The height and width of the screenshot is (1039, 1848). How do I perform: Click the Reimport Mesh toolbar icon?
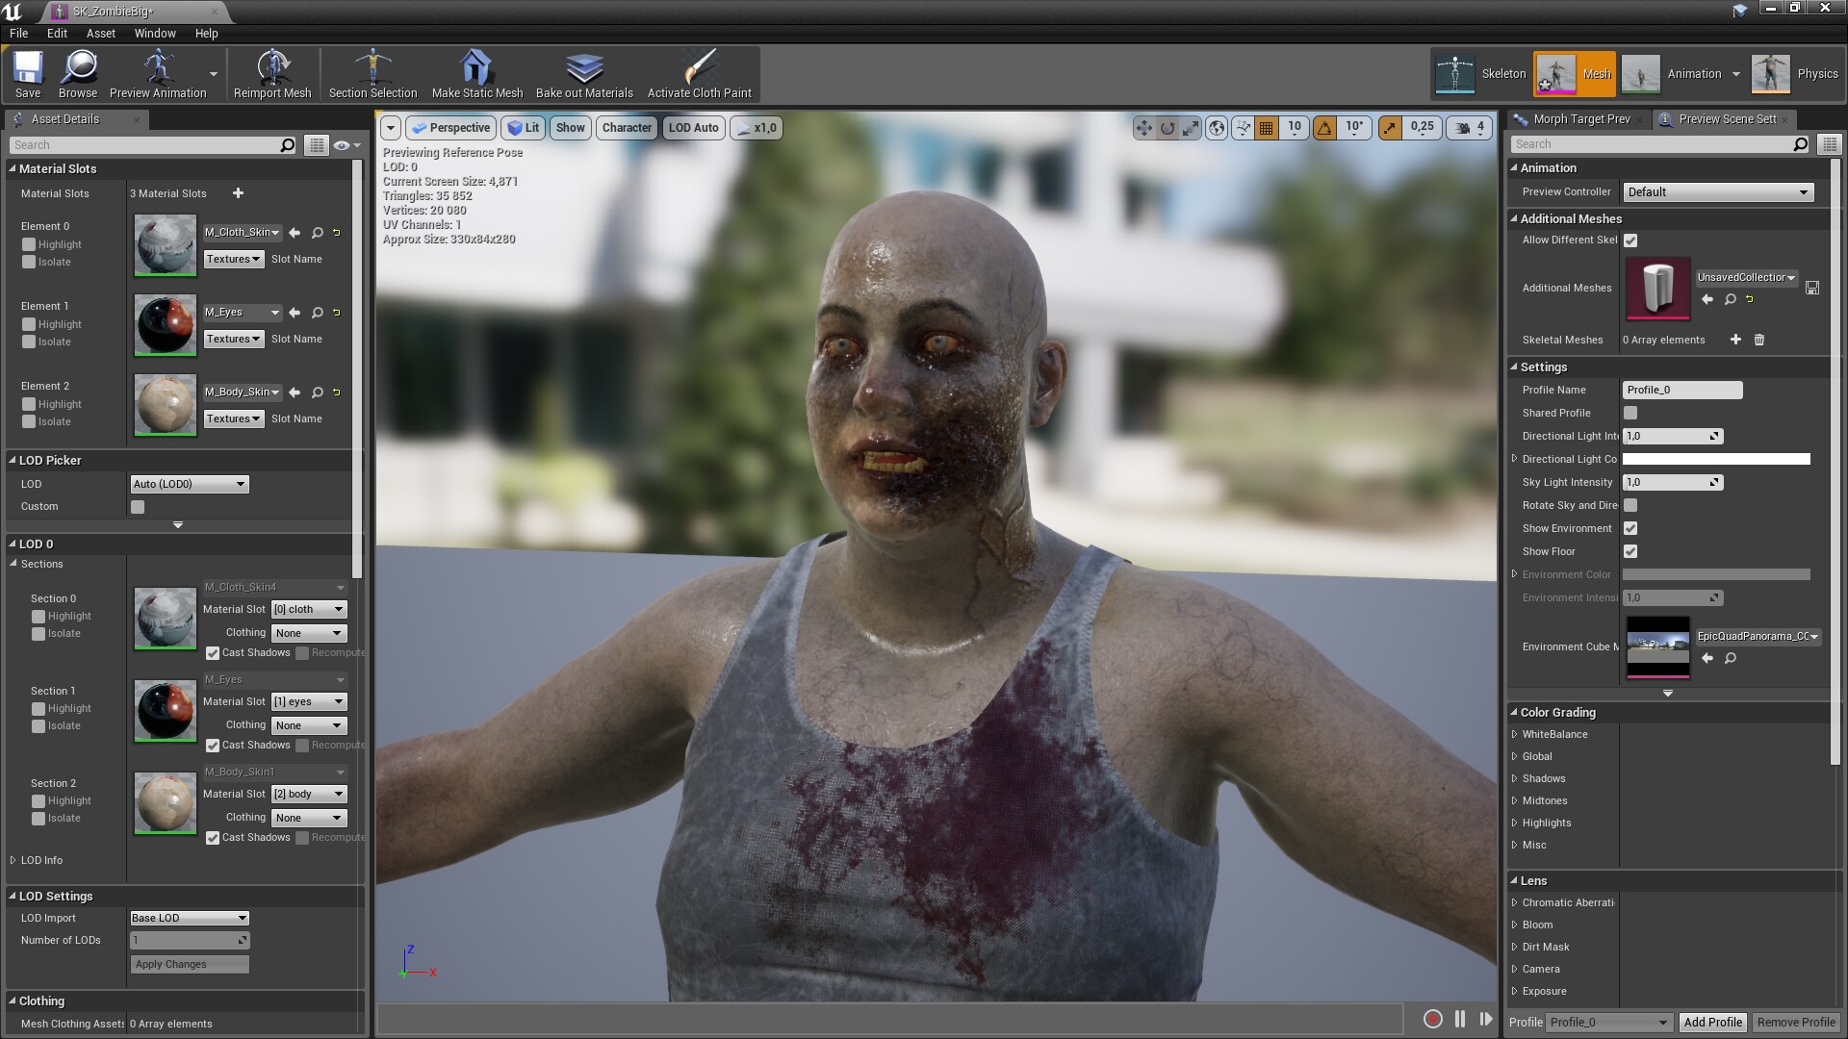272,68
